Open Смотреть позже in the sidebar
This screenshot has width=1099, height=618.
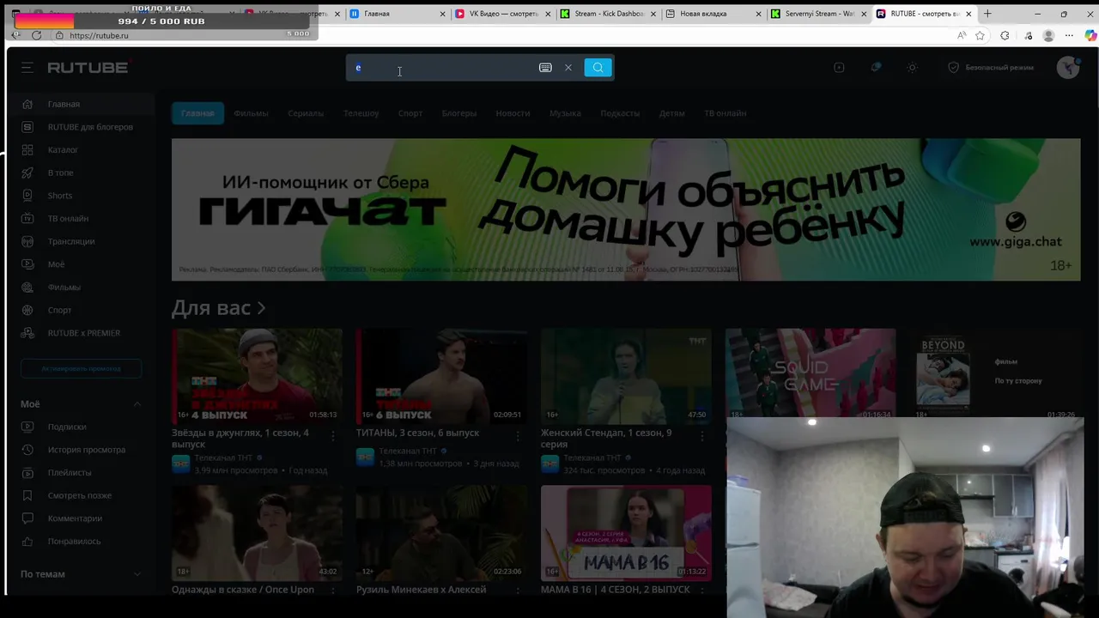(81, 495)
